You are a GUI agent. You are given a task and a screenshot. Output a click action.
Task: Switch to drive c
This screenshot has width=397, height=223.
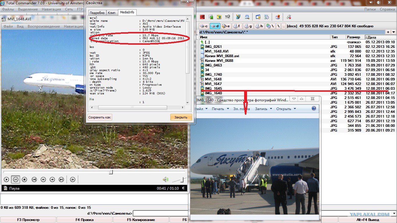(204, 26)
